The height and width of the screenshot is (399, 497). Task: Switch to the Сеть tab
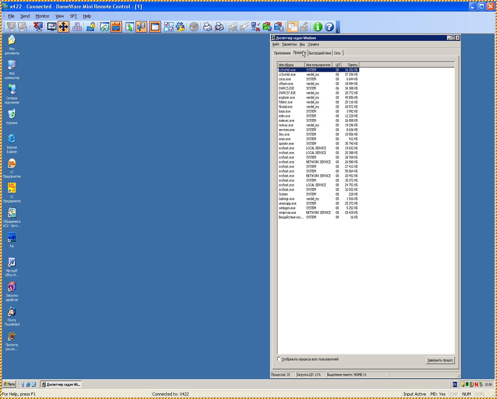(337, 53)
